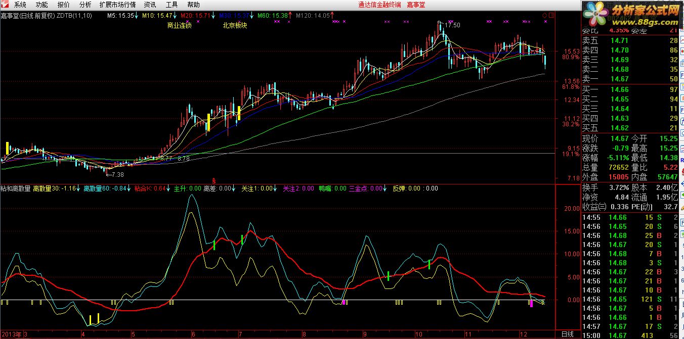684x339 pixels.
Task: Select the 卖三 14.69 order row
Action: 630,60
